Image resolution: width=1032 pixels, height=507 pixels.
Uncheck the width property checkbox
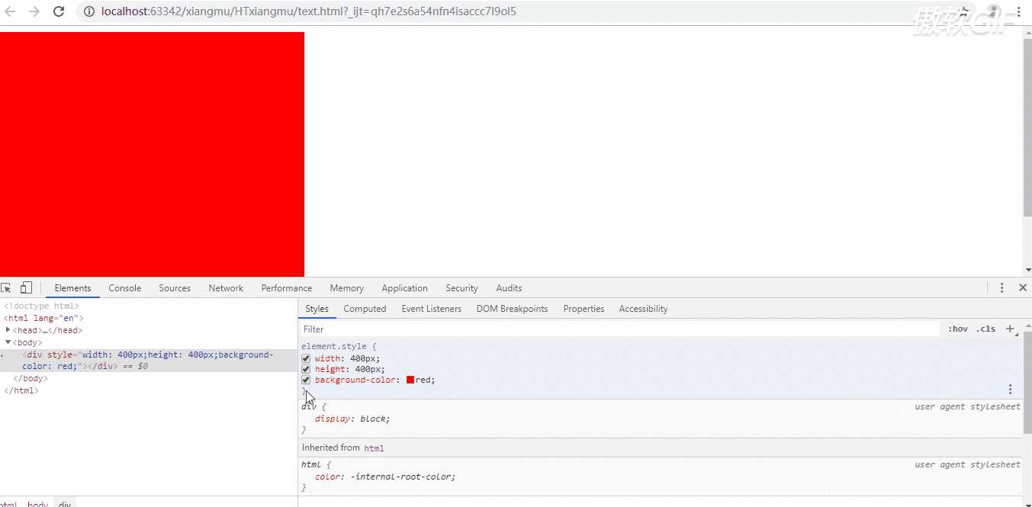click(x=306, y=358)
